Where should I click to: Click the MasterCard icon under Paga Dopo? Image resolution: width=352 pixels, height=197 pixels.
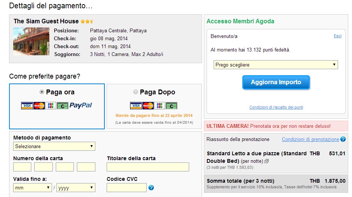148,106
